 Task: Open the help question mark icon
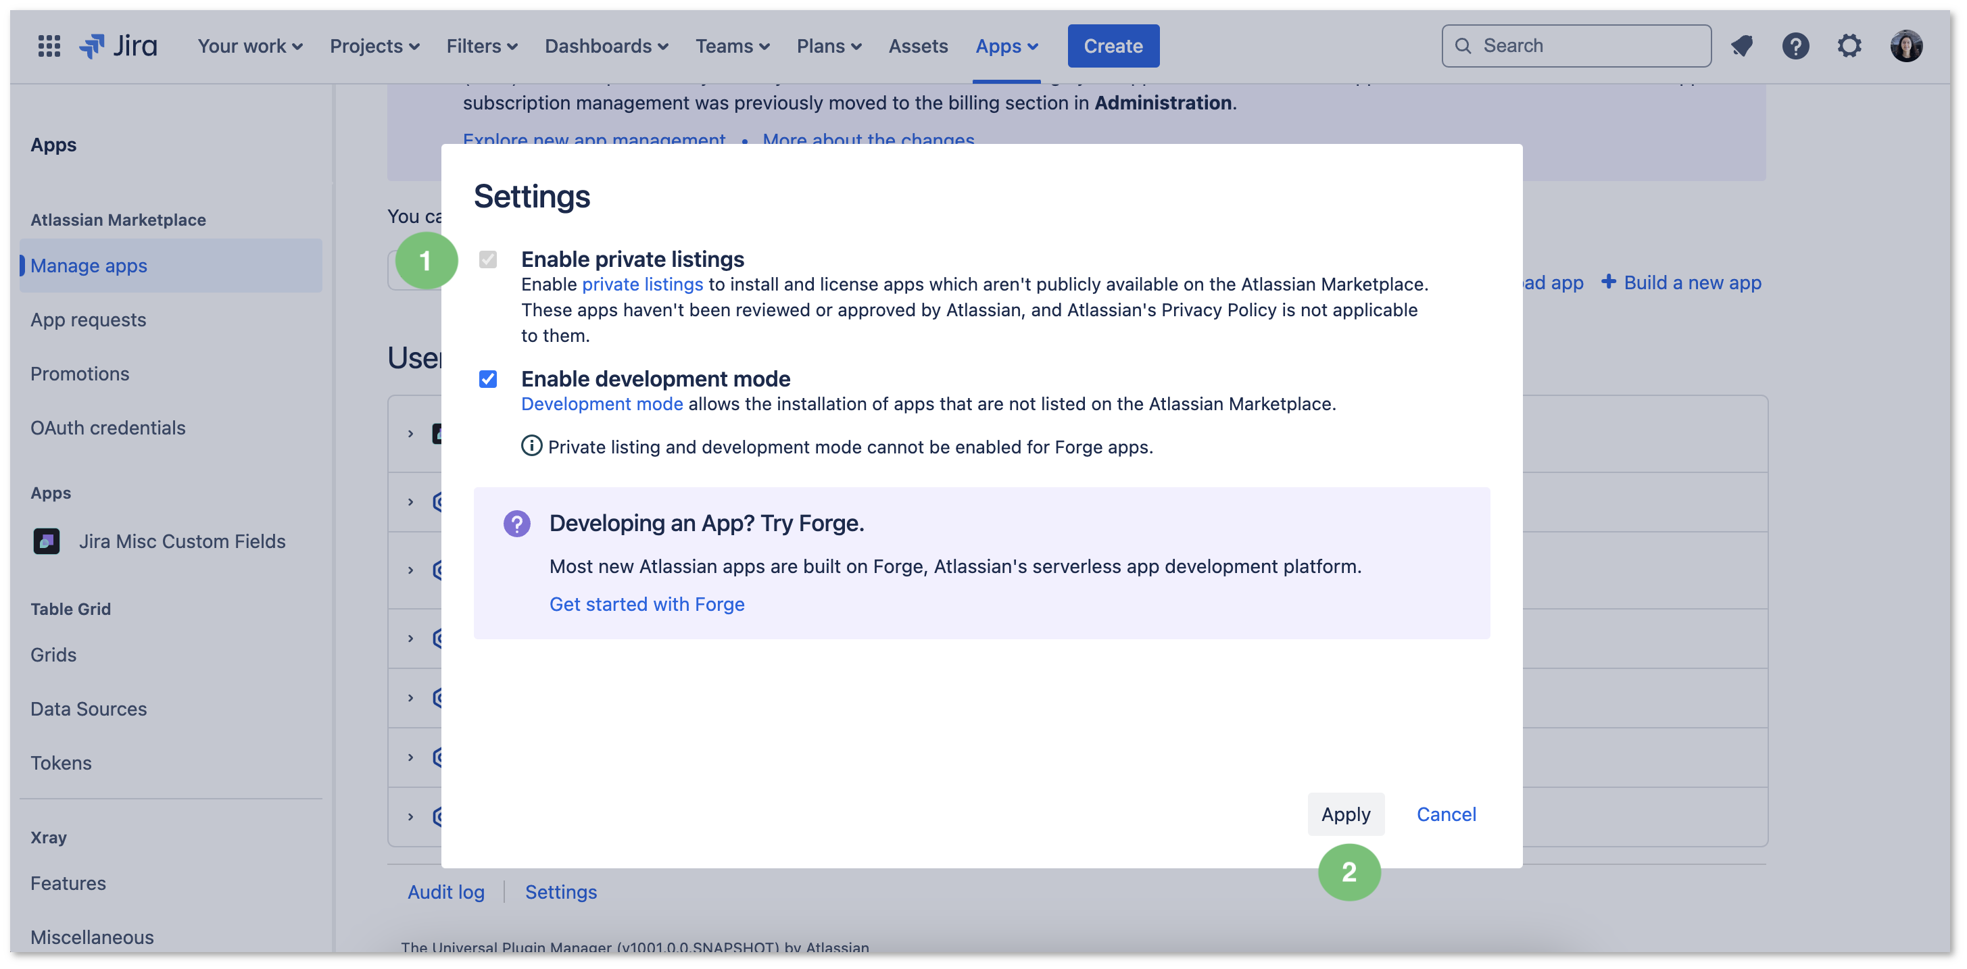pyautogui.click(x=1795, y=46)
